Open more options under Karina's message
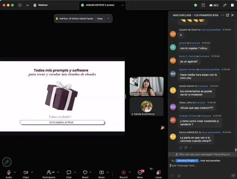The width and height of the screenshot is (237, 179). [x=191, y=147]
